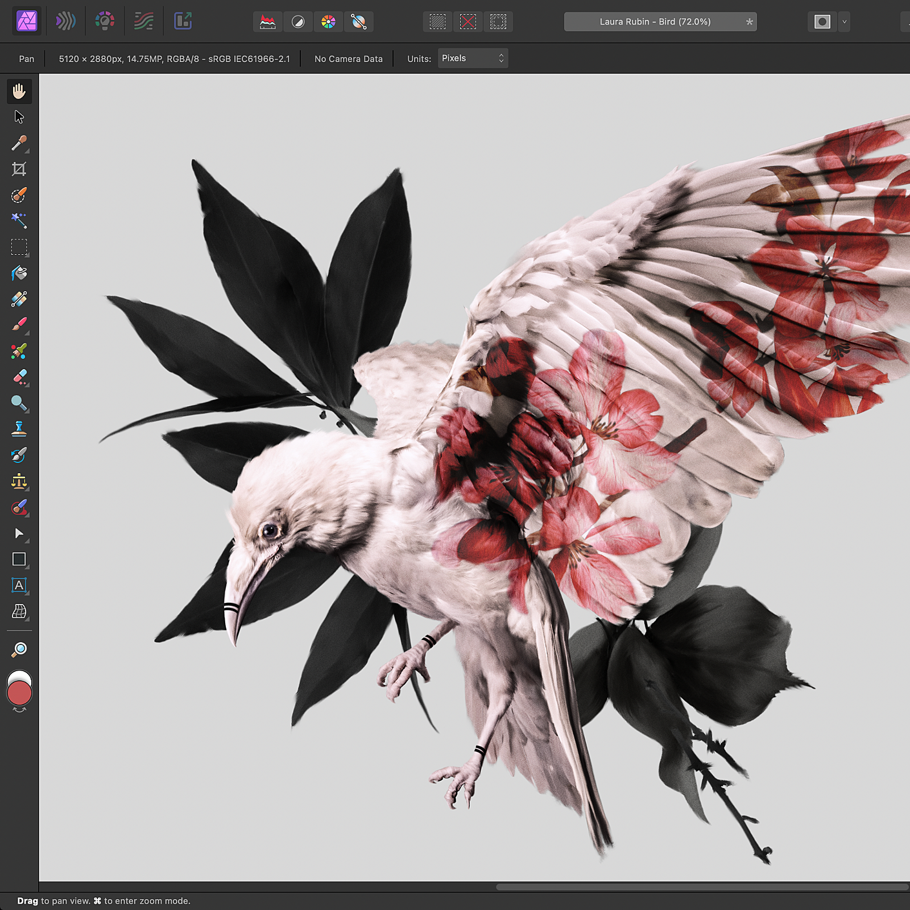Switch to Develop Persona
910x910 pixels.
(x=105, y=22)
